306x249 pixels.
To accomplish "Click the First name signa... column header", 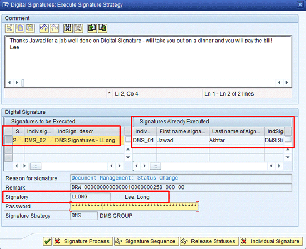I will (x=182, y=131).
